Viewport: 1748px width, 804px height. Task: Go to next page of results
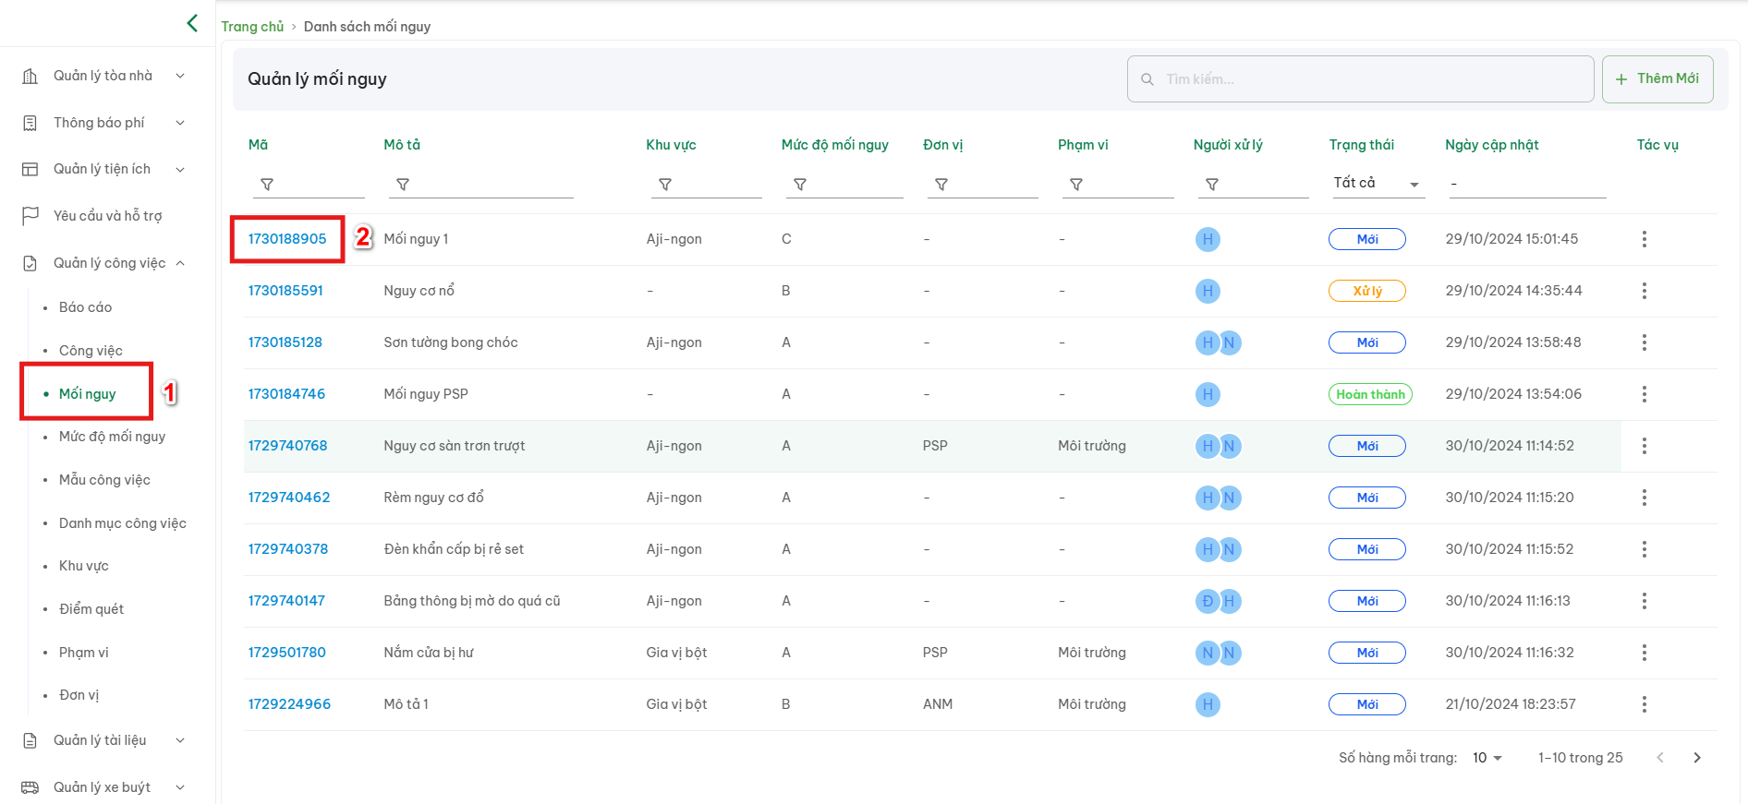[1697, 758]
